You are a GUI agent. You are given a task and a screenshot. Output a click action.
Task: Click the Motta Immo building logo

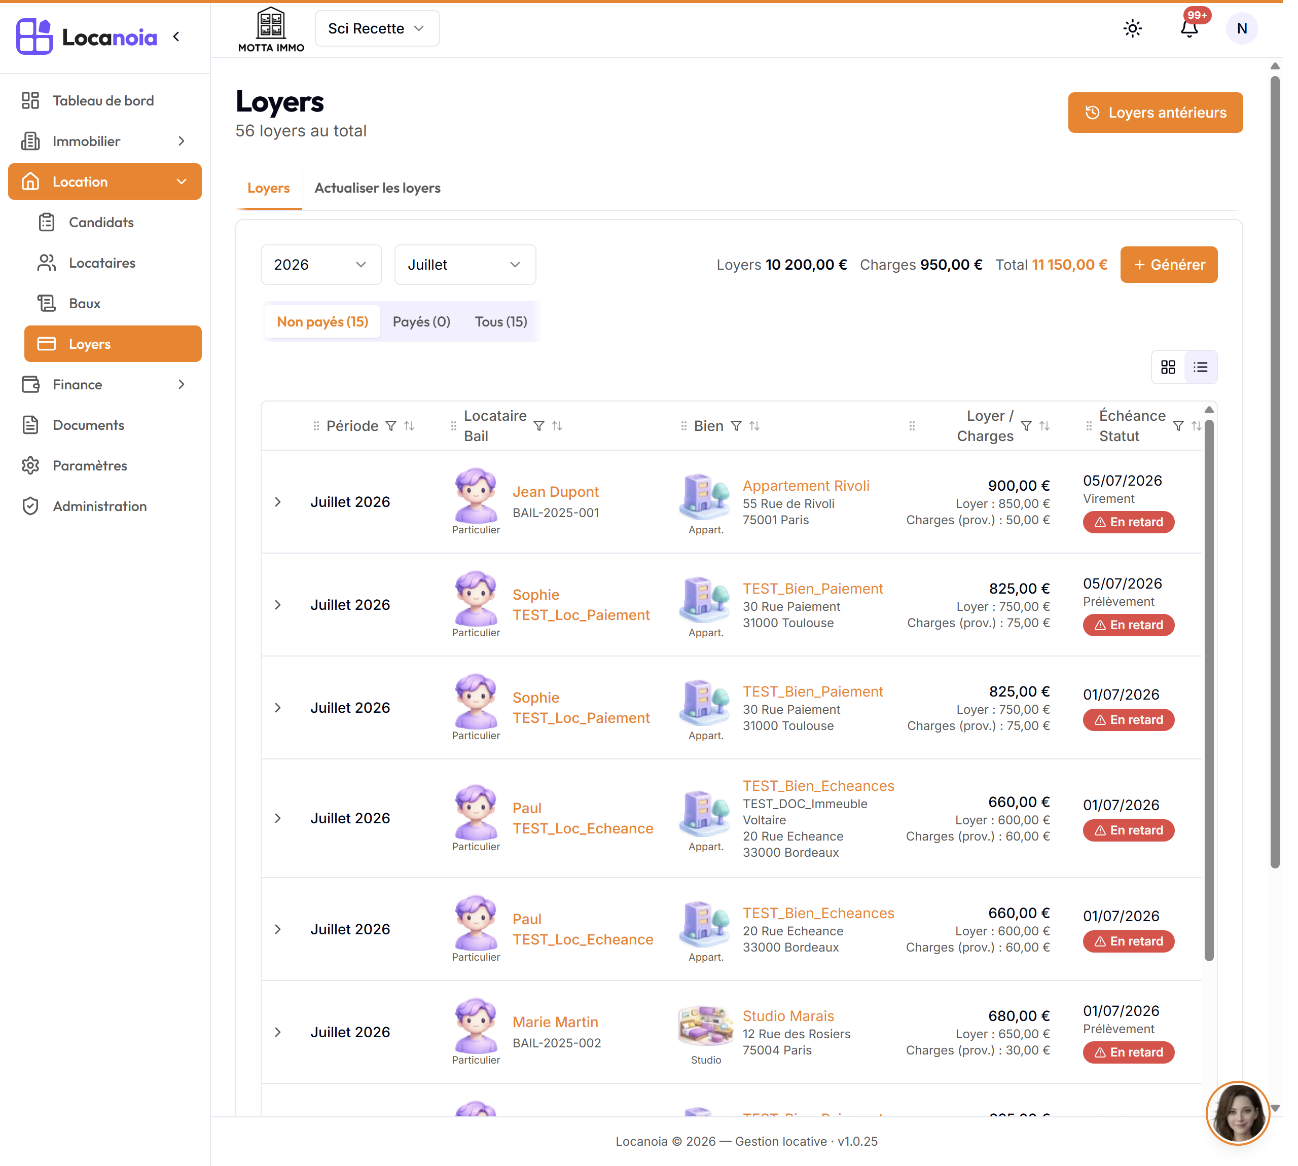(271, 29)
